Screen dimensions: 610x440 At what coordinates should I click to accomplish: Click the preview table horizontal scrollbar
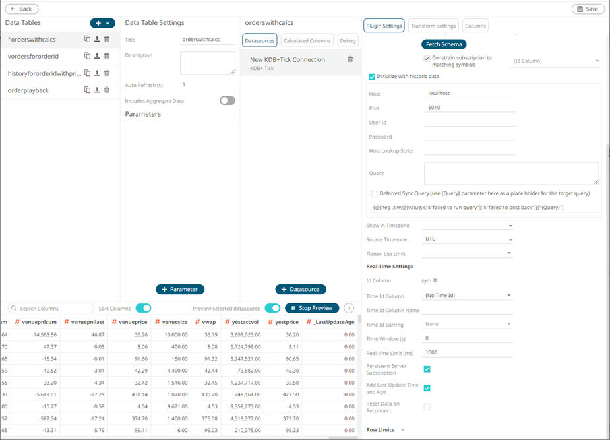tap(343, 437)
